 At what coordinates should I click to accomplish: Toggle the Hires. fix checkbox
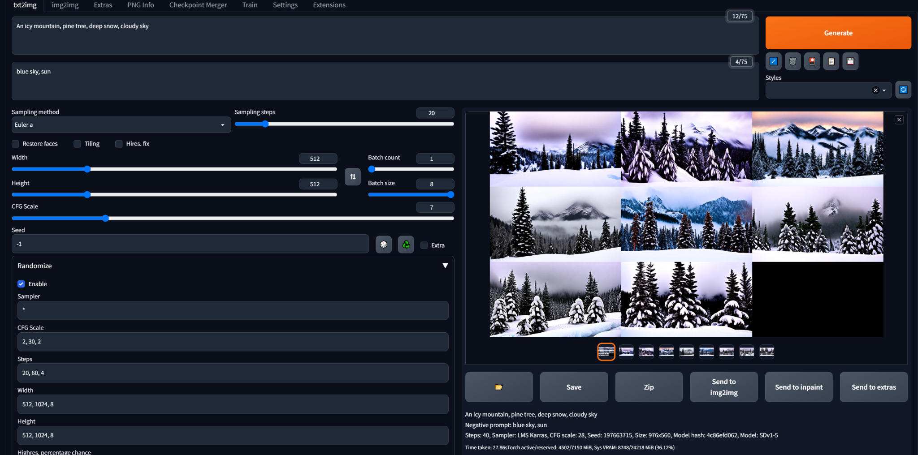pos(119,144)
